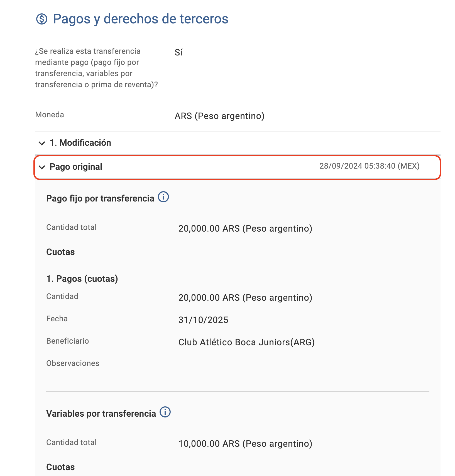
Task: Click the ARS (Peso argentino) currency value
Action: point(219,116)
